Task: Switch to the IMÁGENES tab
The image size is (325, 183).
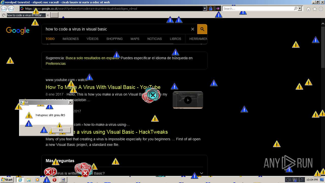Action: pyautogui.click(x=71, y=39)
